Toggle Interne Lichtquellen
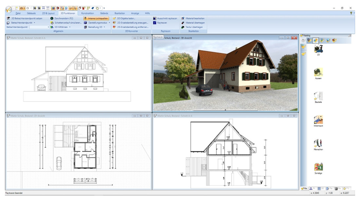The width and height of the screenshot is (360, 201). pos(96,18)
